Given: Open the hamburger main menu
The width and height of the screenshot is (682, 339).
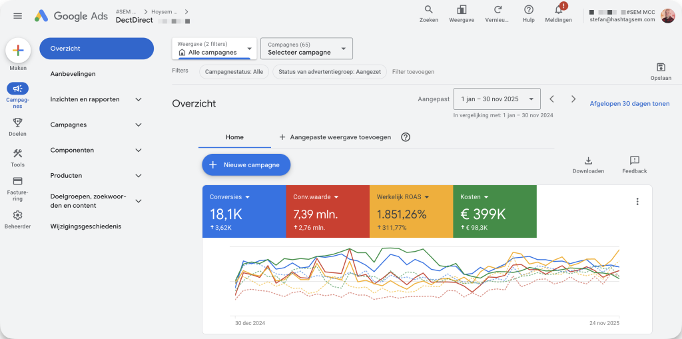Looking at the screenshot, I should (17, 16).
